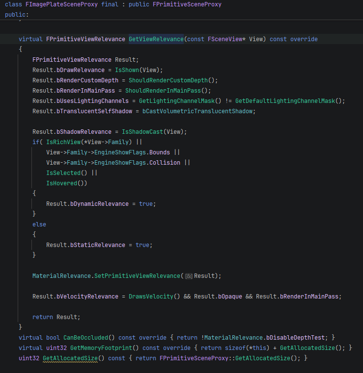
Task: Click the else keyword
Action: (39, 224)
